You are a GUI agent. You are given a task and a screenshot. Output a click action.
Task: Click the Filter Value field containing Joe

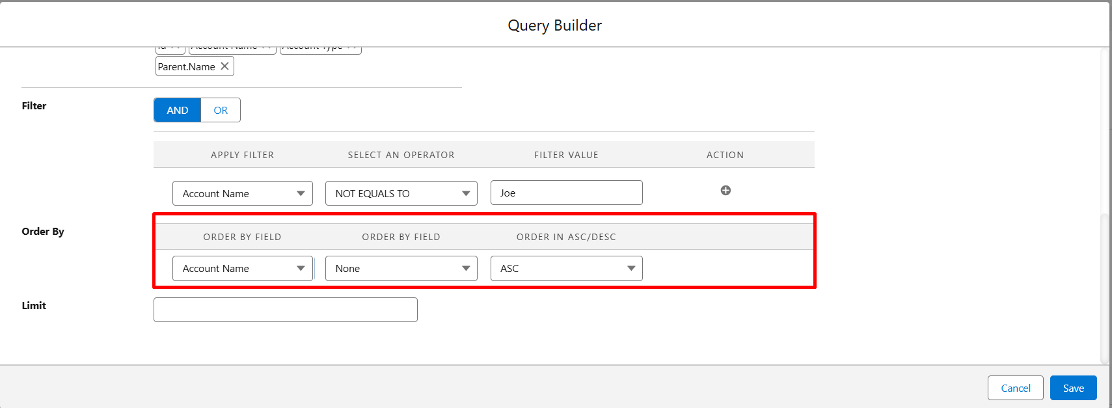point(566,193)
